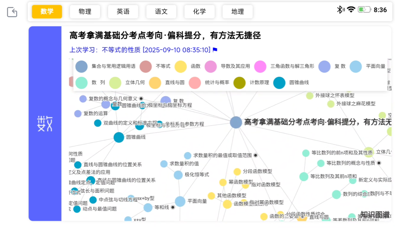Image resolution: width=395 pixels, height=236 pixels.
Task: Open the 化学 subject tab
Action: coord(199,12)
